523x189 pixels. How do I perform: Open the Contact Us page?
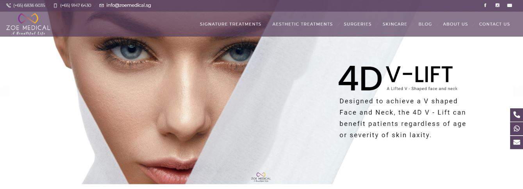[494, 24]
